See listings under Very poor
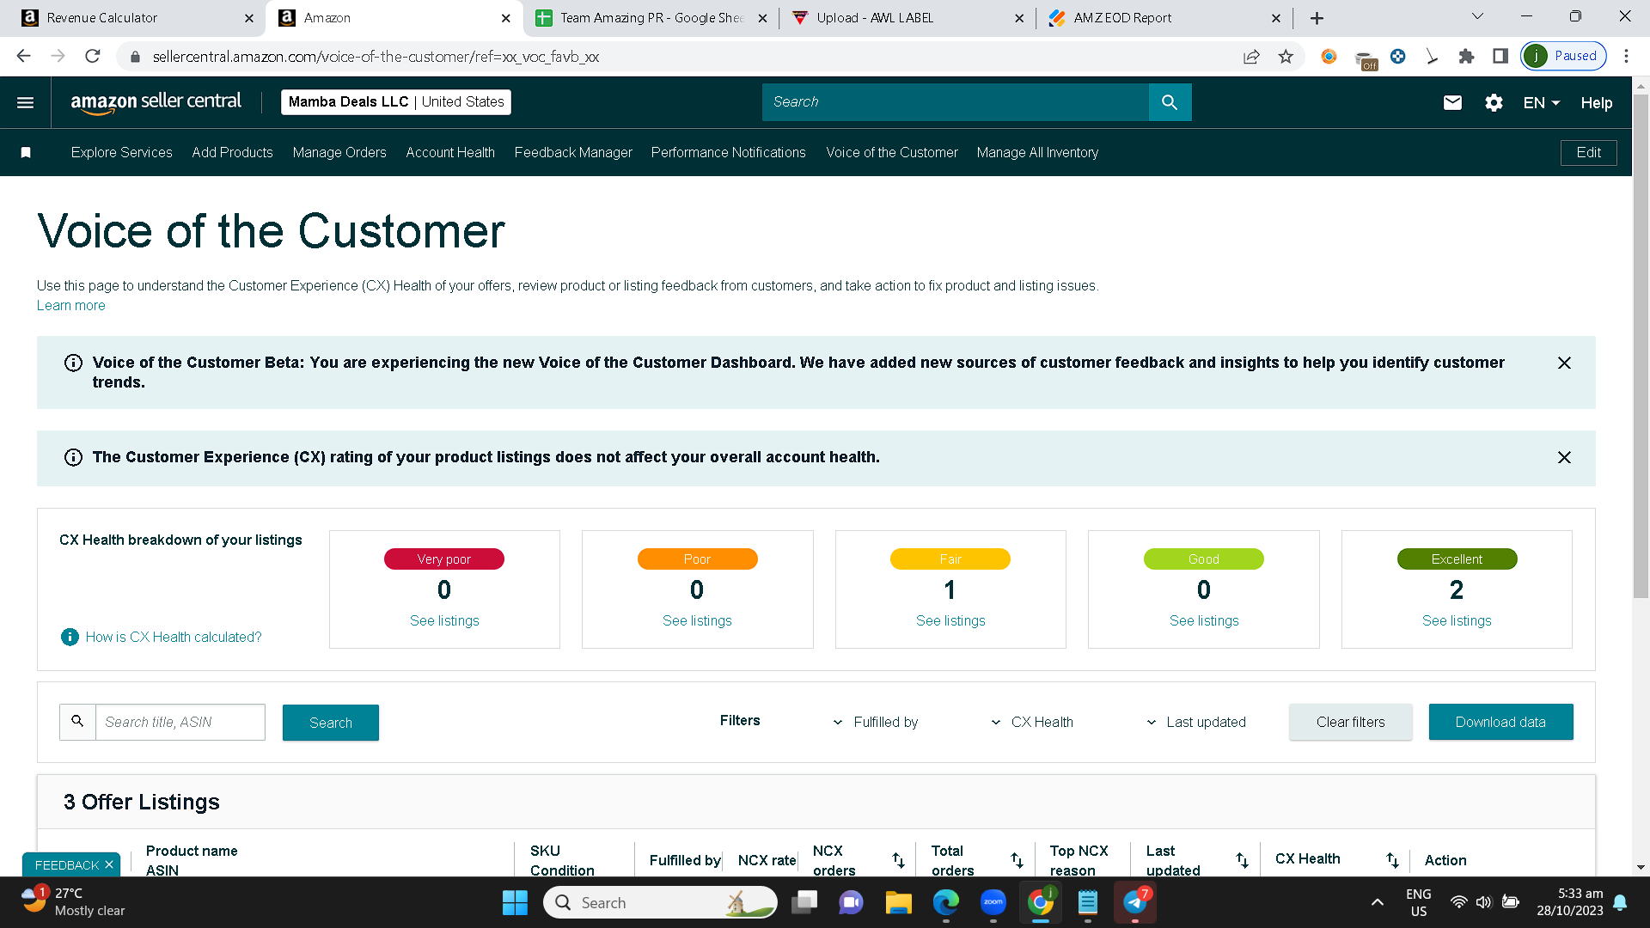The height and width of the screenshot is (928, 1650). click(444, 620)
